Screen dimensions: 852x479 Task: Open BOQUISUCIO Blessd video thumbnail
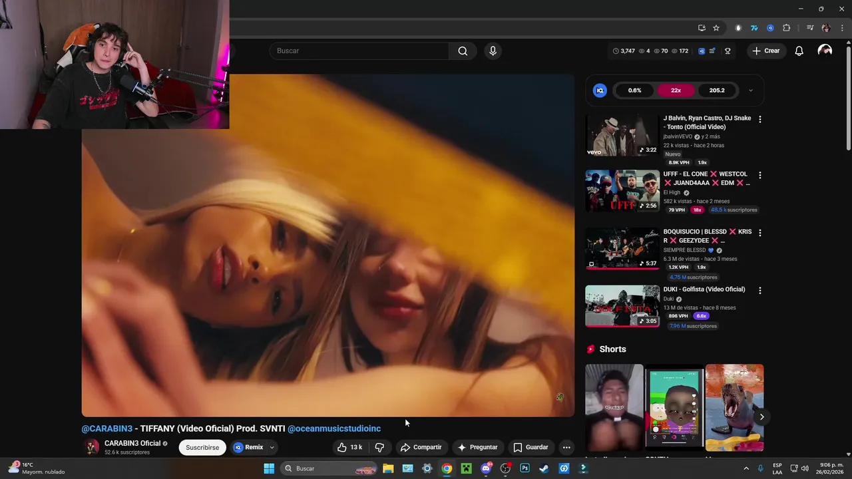(x=622, y=249)
